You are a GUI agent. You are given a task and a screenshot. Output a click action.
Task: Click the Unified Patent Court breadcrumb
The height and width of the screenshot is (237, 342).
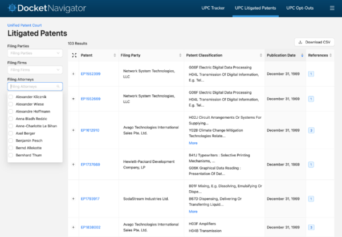click(x=24, y=26)
